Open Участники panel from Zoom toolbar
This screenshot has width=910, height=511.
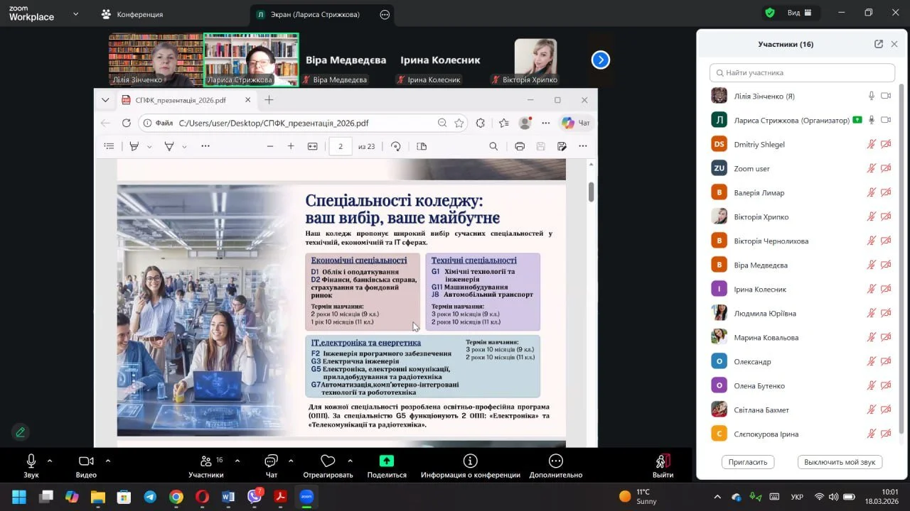[x=206, y=466]
